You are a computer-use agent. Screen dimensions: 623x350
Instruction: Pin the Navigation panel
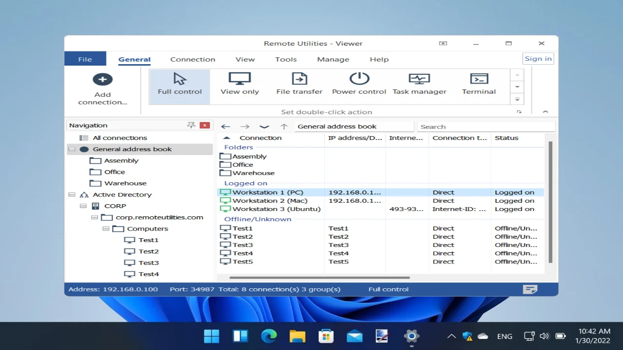point(191,125)
